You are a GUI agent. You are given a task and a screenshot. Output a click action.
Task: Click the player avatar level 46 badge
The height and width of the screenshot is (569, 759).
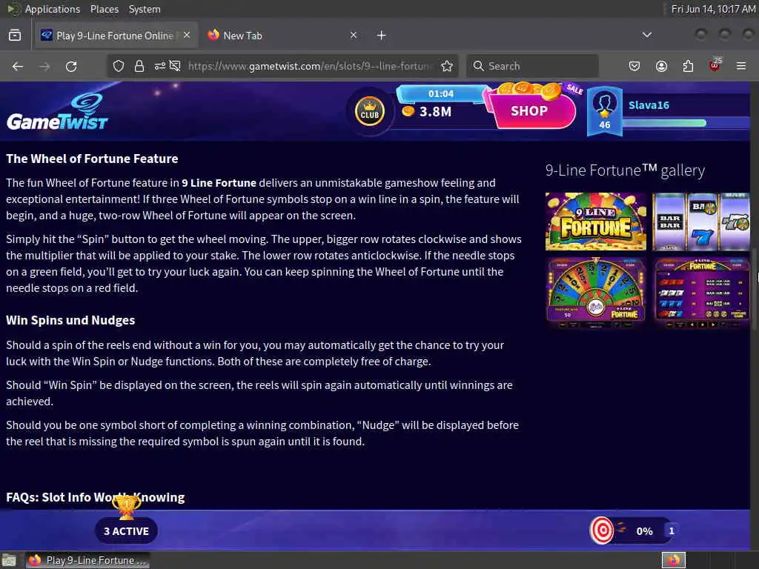[x=605, y=111]
